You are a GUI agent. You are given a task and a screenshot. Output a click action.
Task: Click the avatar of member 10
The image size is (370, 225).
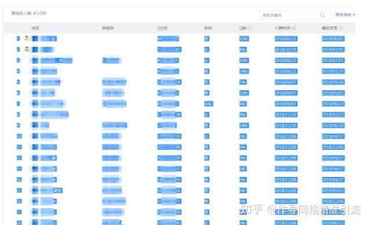click(35, 136)
